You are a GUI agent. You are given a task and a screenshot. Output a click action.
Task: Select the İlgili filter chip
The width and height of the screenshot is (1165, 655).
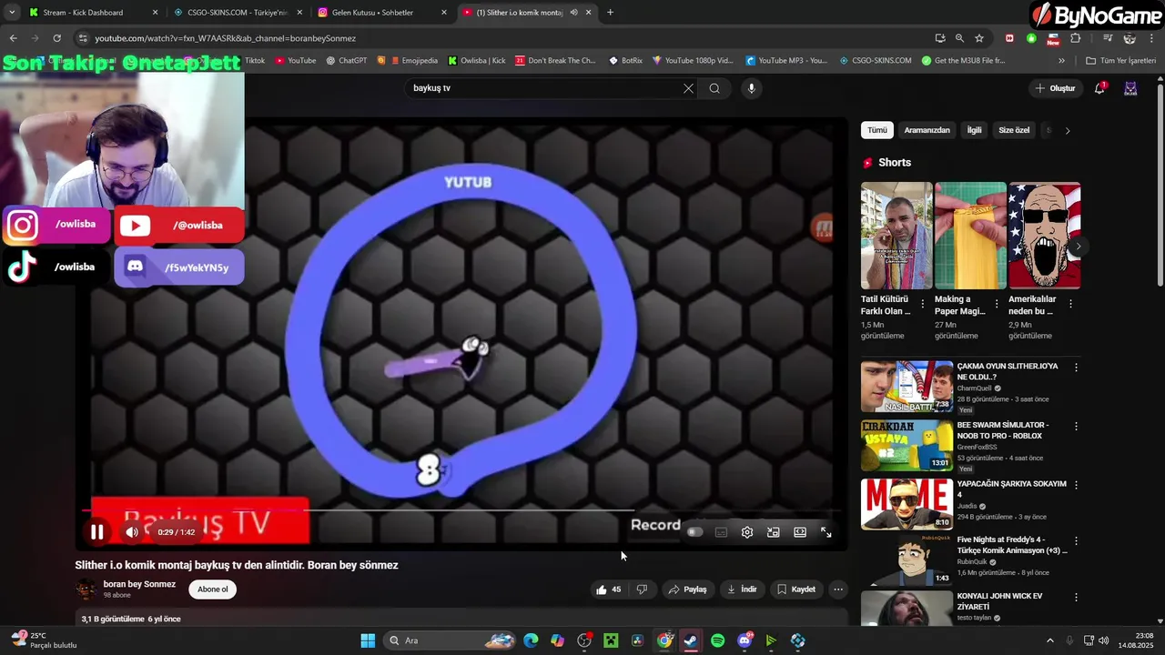974,130
